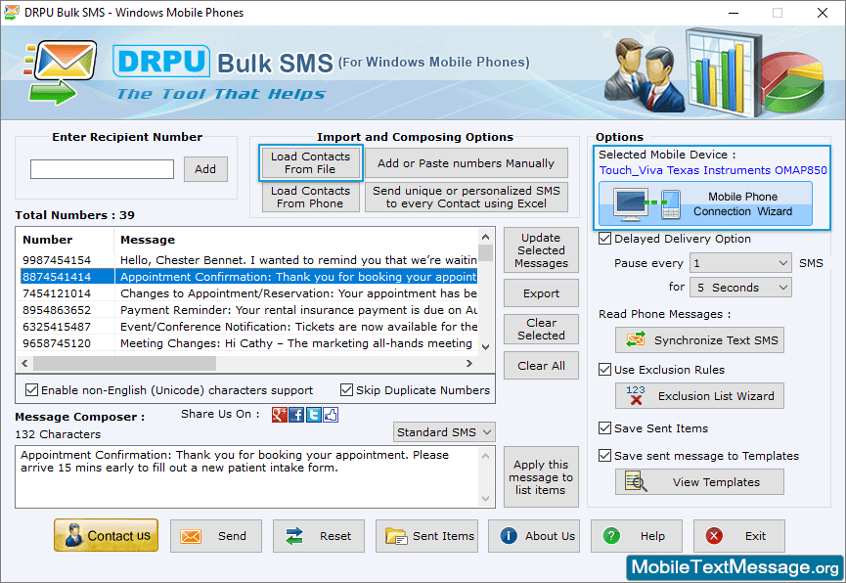Click the Number column header
This screenshot has width=846, height=583.
(x=67, y=240)
